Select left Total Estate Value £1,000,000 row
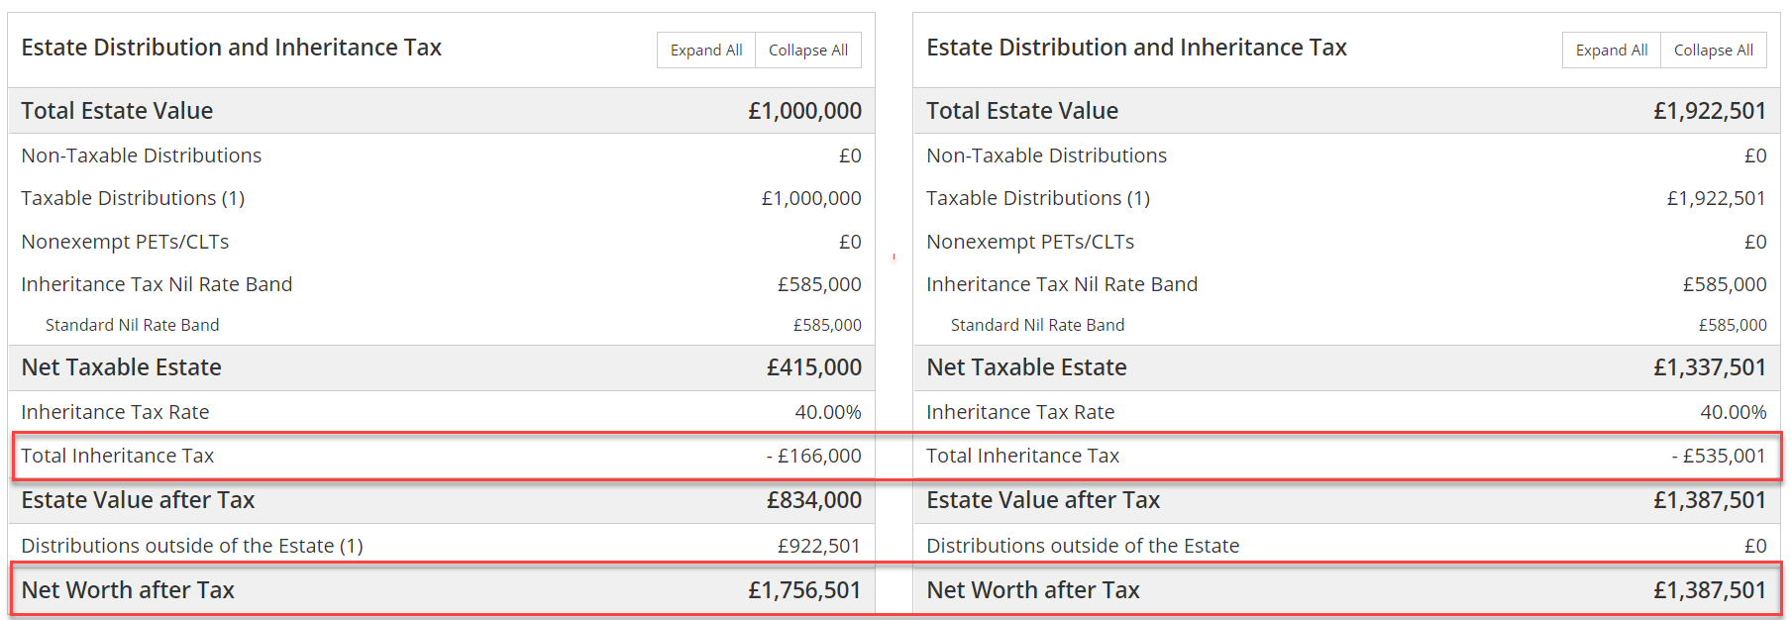This screenshot has width=1791, height=620. point(441,111)
